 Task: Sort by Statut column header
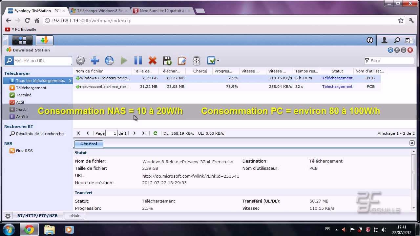coord(337,71)
